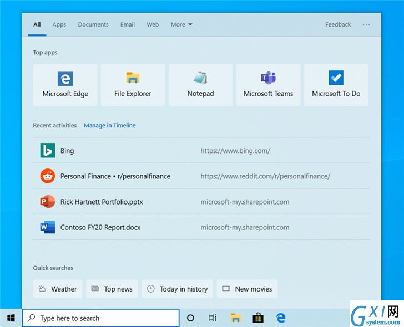Open the Notepad app tile

[x=200, y=85]
